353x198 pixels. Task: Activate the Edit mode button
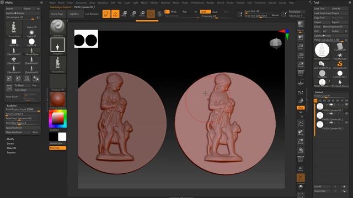pyautogui.click(x=106, y=14)
